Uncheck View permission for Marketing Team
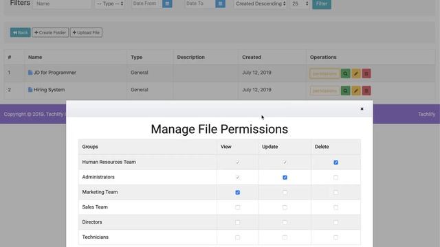 238,192
